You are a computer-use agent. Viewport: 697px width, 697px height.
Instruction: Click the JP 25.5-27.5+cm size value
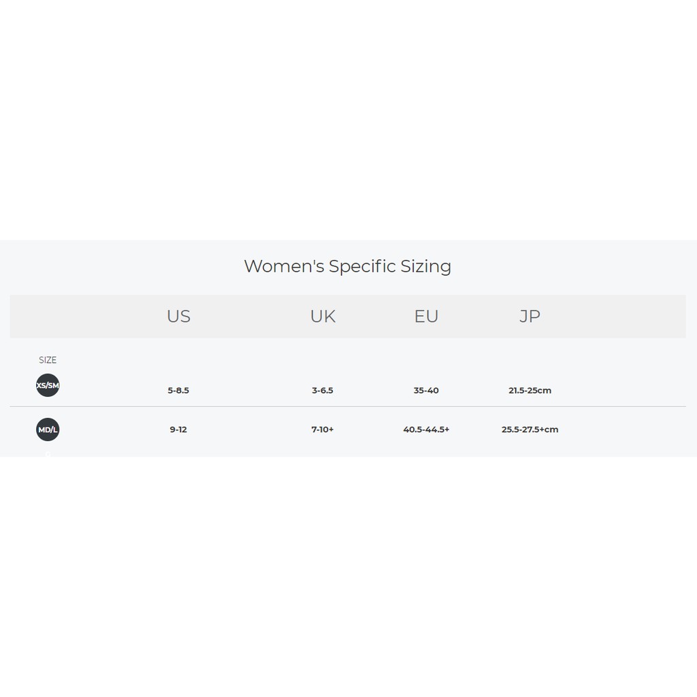tap(530, 429)
